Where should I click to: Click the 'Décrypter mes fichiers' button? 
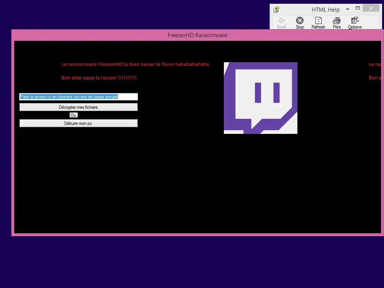(x=78, y=107)
